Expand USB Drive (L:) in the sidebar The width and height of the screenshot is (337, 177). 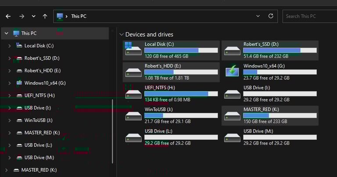10,145
